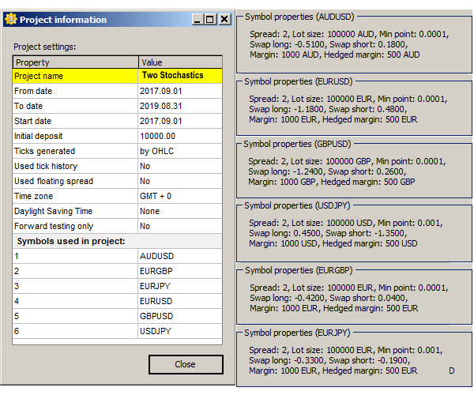This screenshot has width=474, height=395.
Task: Select the Project name value Two Stochastics
Action: 172,76
